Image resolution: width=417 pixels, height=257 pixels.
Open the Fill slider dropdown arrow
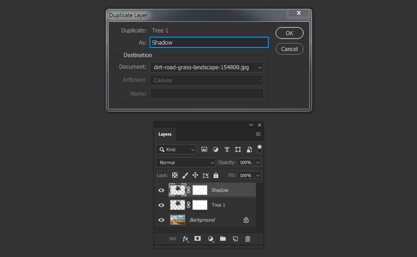[x=258, y=175]
